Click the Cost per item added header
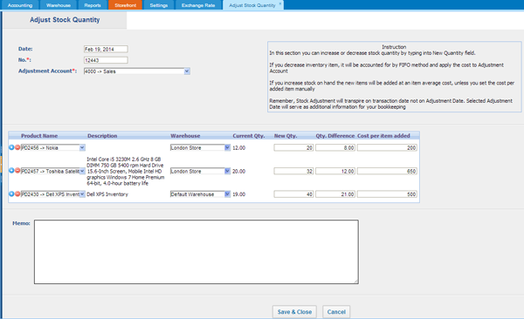The width and height of the screenshot is (524, 319). coord(383,136)
